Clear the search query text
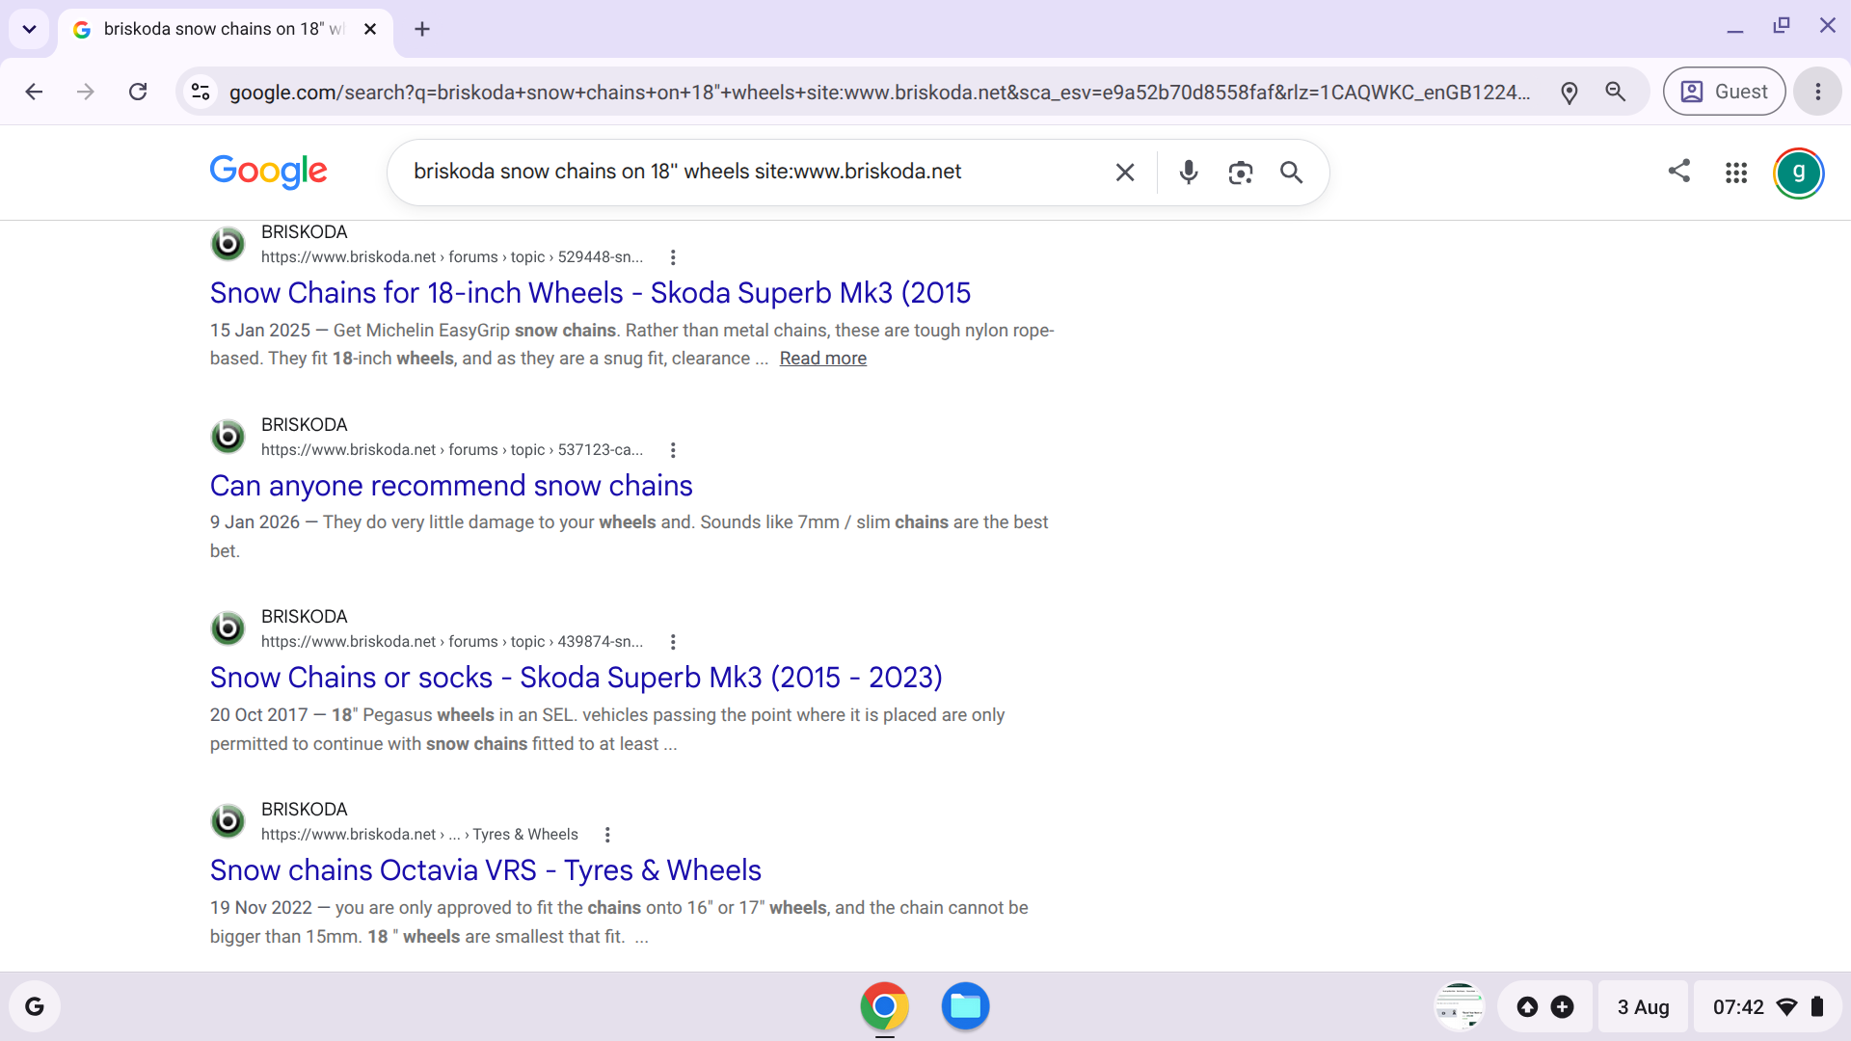The image size is (1851, 1041). point(1125,173)
